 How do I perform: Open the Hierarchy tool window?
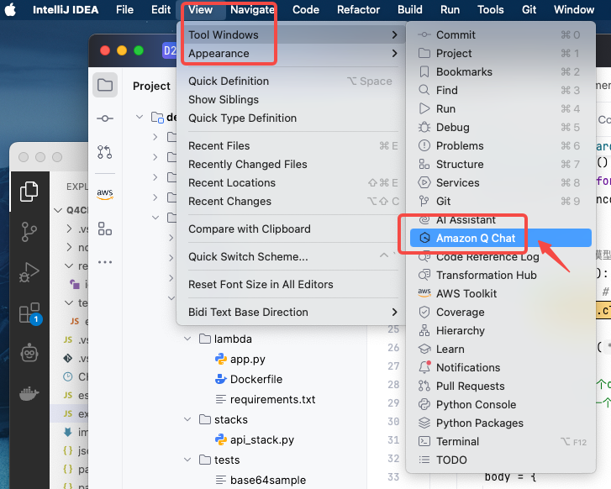coord(501,331)
